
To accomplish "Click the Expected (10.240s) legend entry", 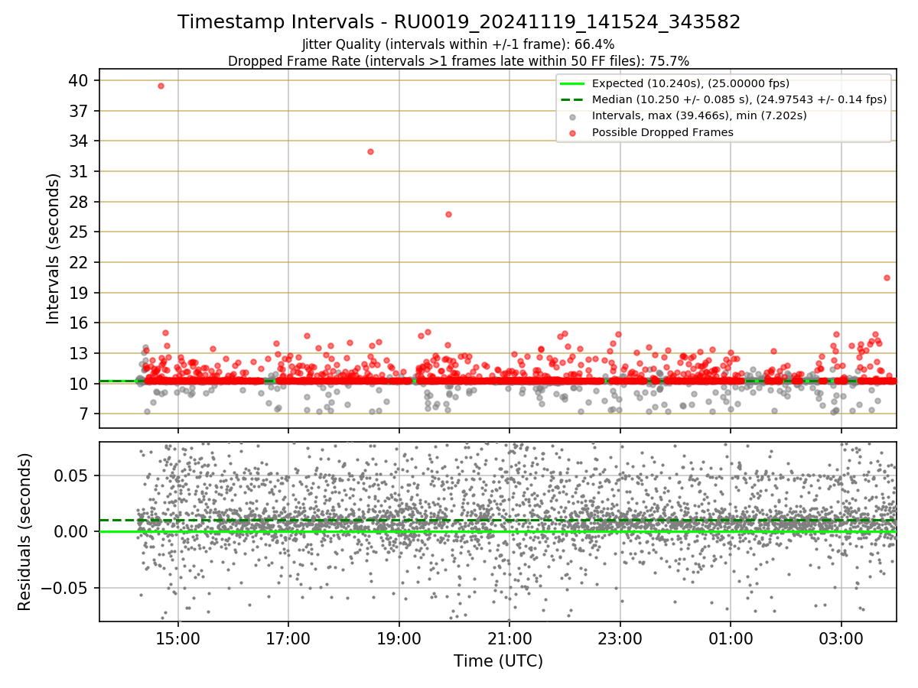I will (x=691, y=83).
